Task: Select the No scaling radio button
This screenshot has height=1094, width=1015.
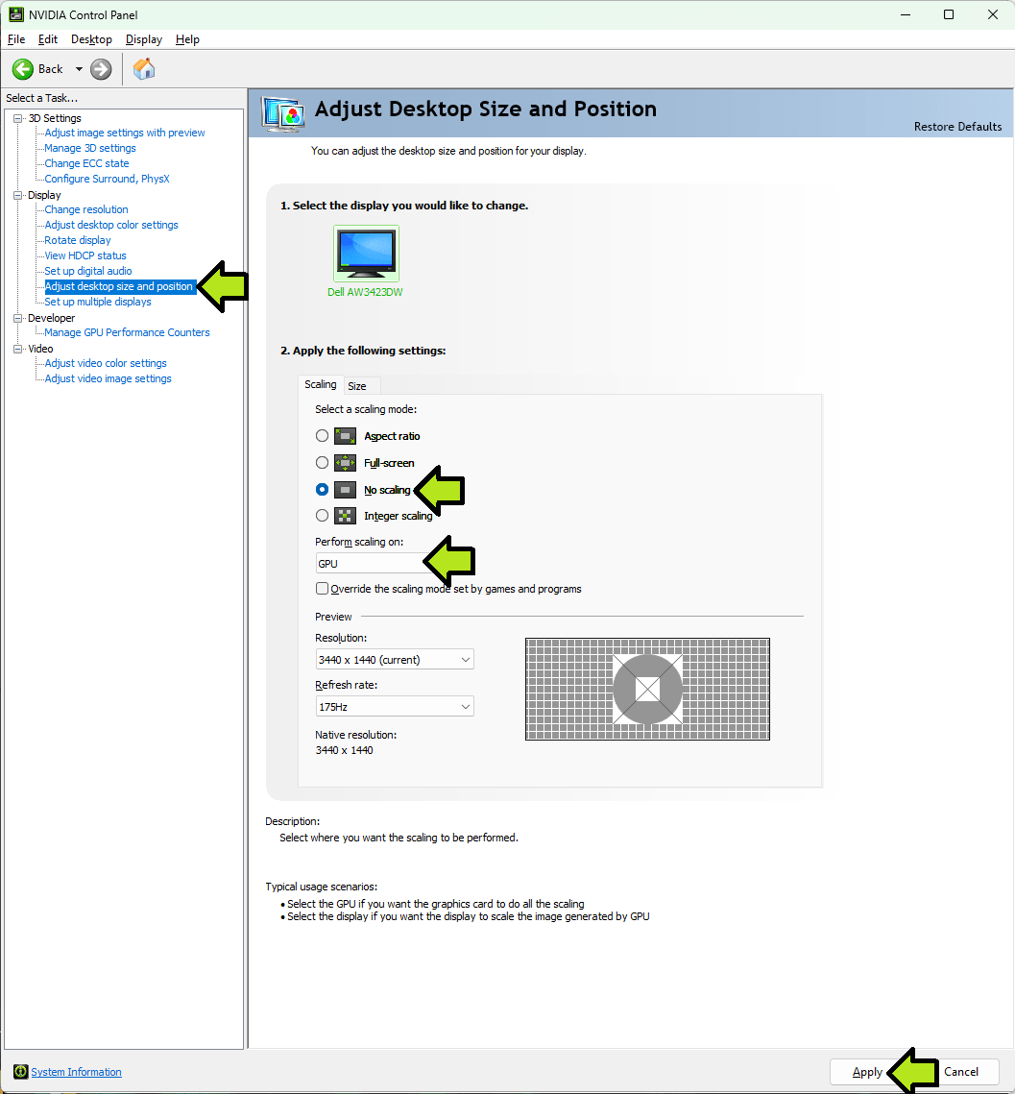Action: coord(322,490)
